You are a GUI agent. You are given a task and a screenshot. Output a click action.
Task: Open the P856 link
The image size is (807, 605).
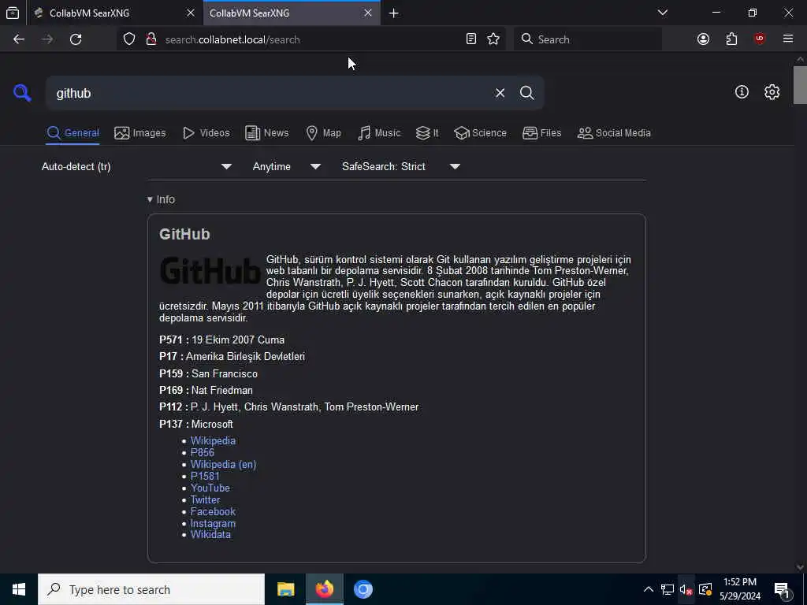pos(203,453)
